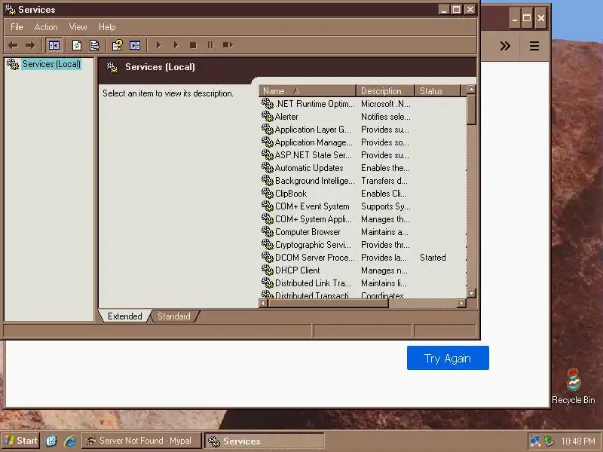The height and width of the screenshot is (452, 603).
Task: Open the Action menu
Action: (46, 27)
